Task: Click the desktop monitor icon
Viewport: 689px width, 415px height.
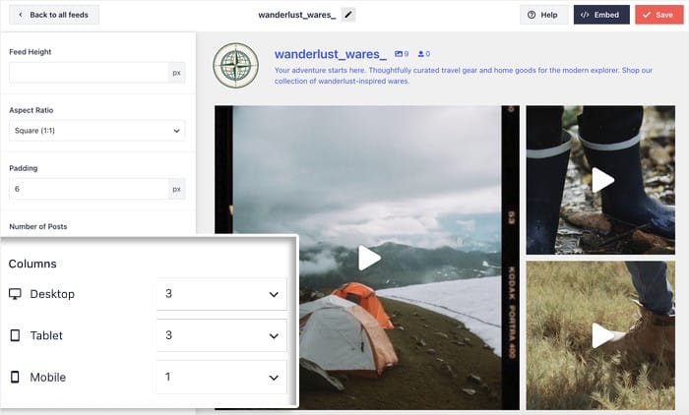Action: pyautogui.click(x=15, y=294)
